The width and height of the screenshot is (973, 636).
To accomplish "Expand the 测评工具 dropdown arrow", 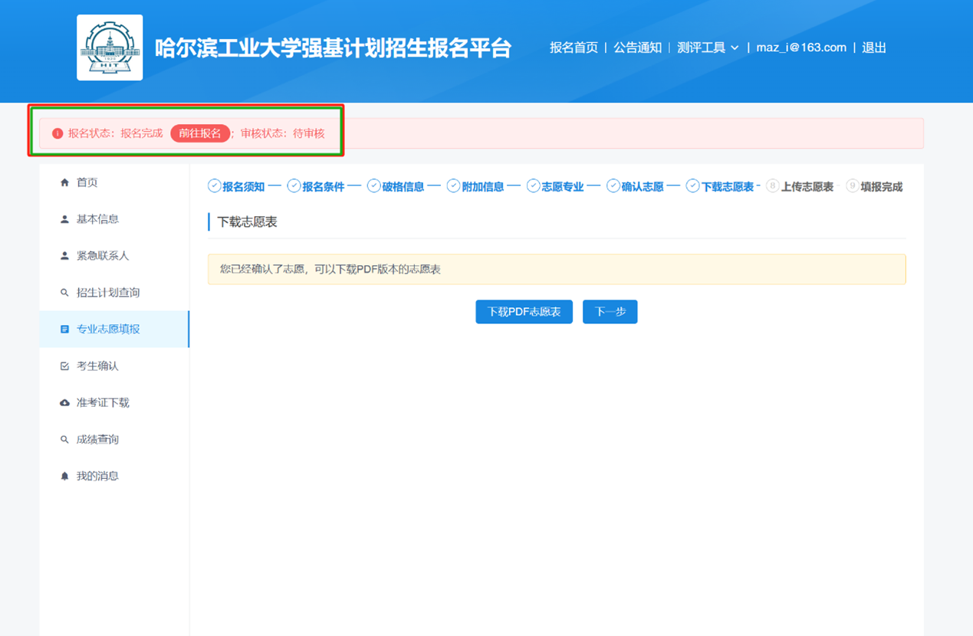I will tap(735, 48).
